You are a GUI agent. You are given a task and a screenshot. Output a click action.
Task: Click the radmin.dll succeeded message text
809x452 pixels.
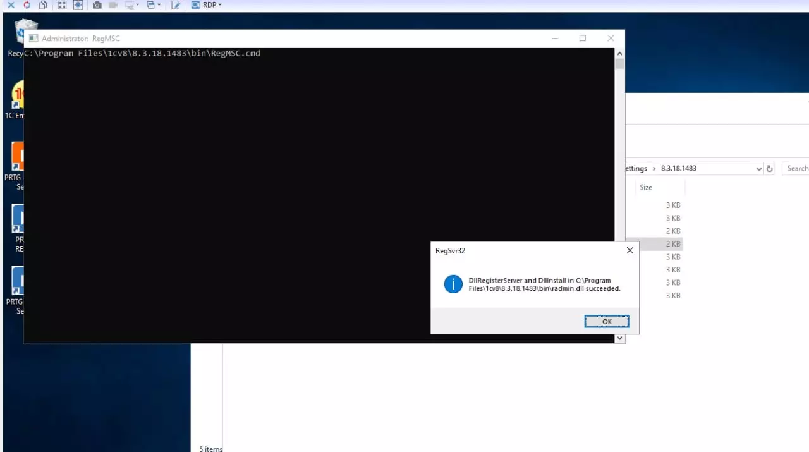pos(544,284)
